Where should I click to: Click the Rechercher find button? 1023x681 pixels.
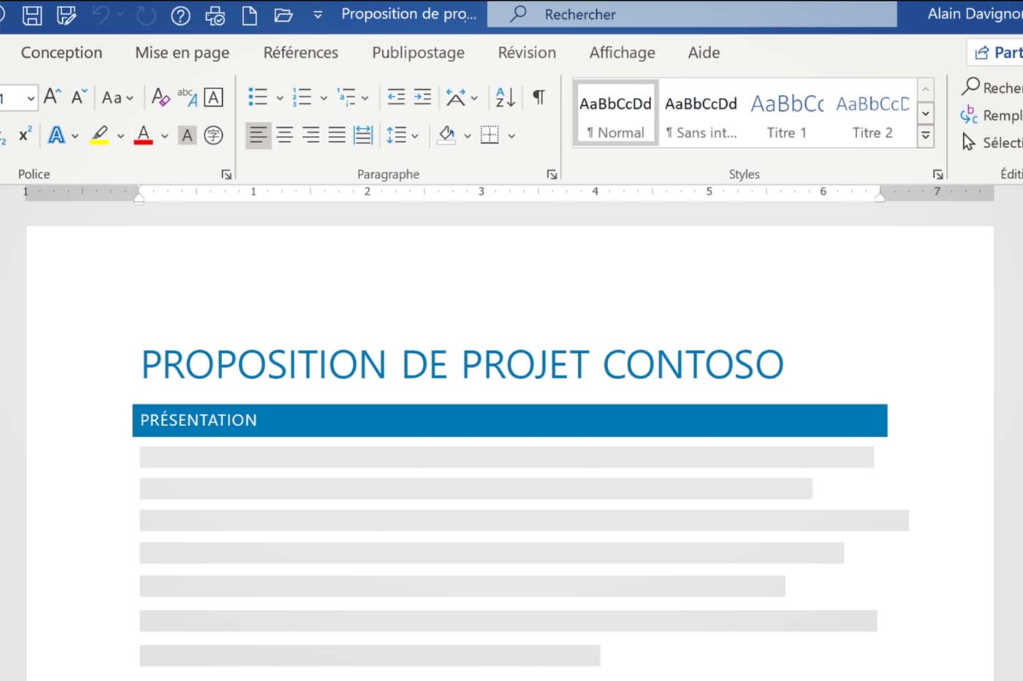click(x=992, y=88)
